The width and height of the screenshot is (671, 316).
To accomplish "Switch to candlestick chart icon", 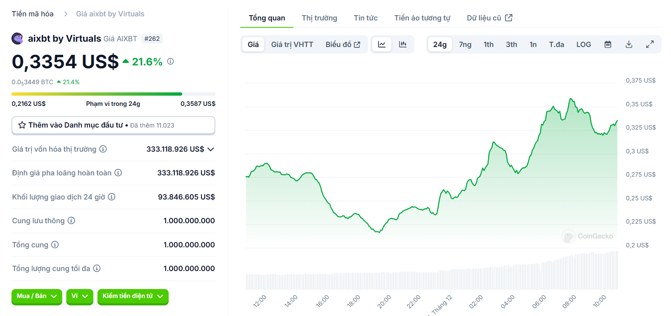I will pyautogui.click(x=403, y=44).
